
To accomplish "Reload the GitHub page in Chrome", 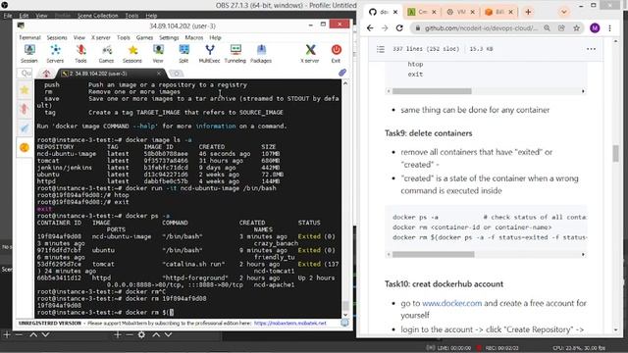I will 399,28.
